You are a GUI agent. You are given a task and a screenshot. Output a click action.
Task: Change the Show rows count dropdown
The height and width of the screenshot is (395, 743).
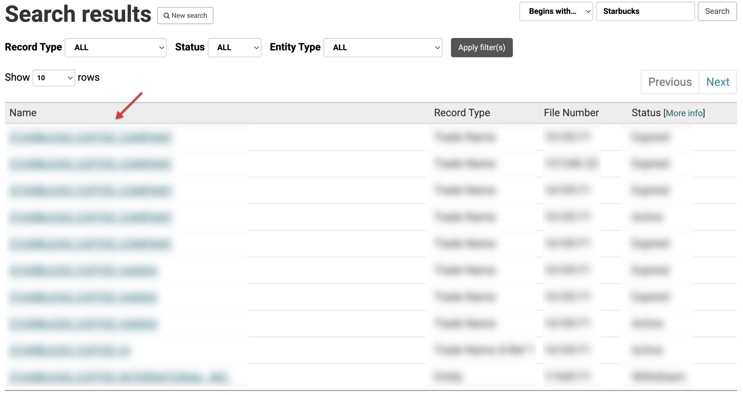(x=54, y=78)
